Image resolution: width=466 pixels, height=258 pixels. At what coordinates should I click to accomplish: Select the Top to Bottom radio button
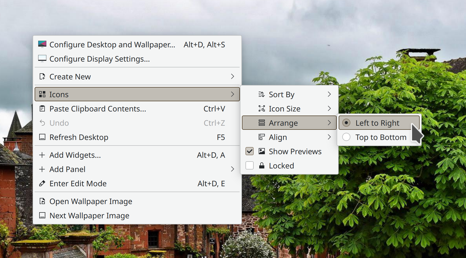click(346, 137)
